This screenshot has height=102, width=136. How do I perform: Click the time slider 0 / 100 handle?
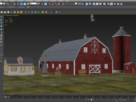click(x=11, y=94)
